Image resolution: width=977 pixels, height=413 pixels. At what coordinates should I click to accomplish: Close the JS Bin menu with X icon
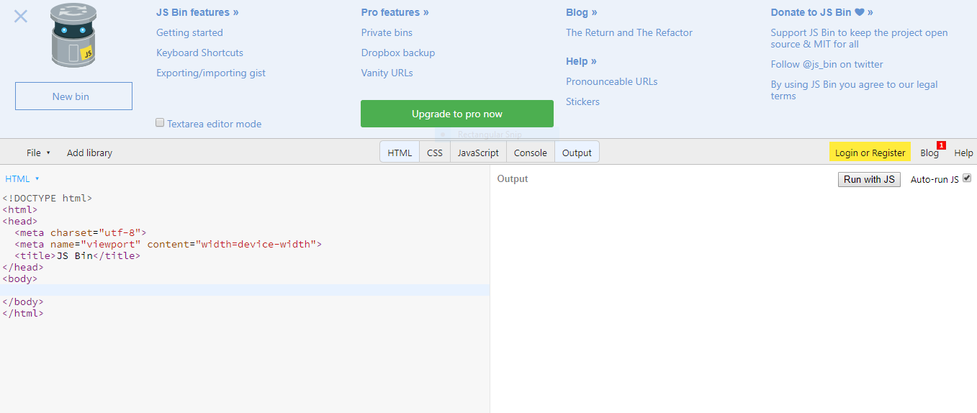click(x=21, y=17)
